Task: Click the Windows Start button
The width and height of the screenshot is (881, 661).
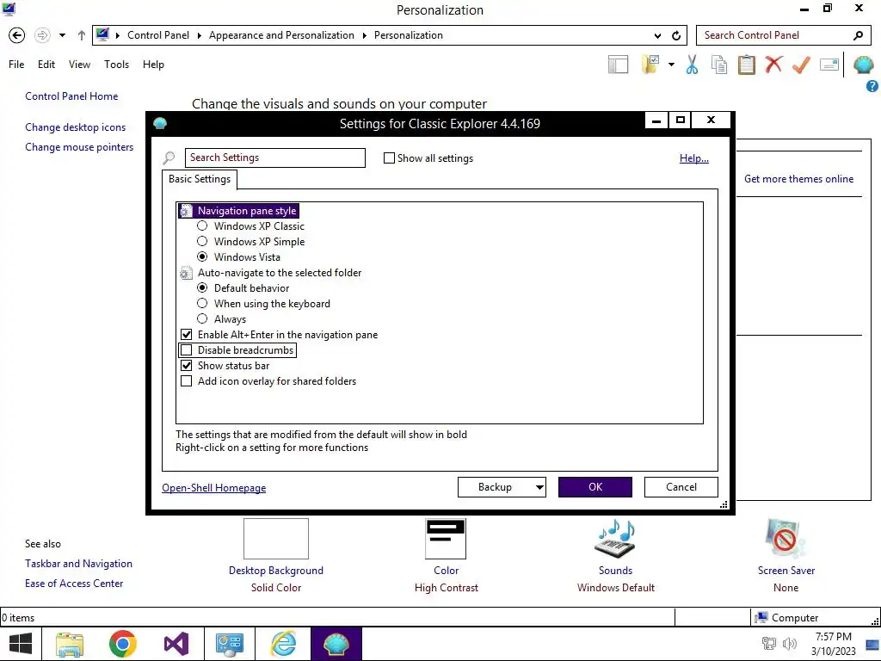Action: pyautogui.click(x=21, y=644)
